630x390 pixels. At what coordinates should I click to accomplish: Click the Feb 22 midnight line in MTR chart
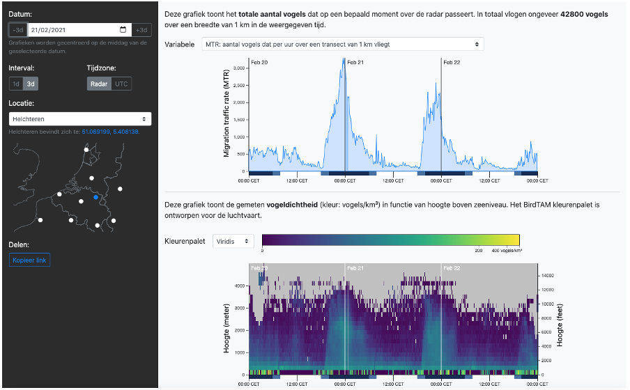(x=441, y=115)
